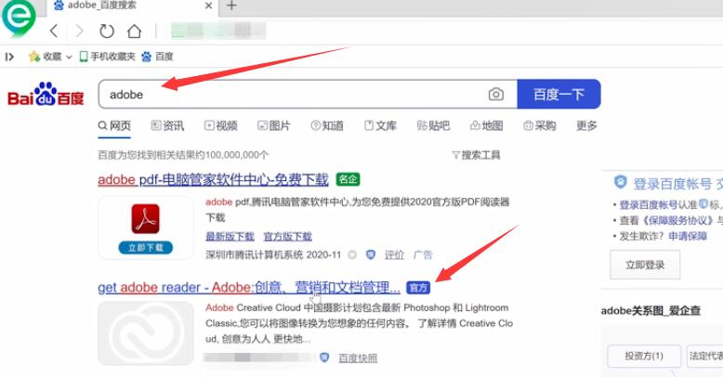Click the 广告 label
The height and width of the screenshot is (377, 723).
click(423, 254)
